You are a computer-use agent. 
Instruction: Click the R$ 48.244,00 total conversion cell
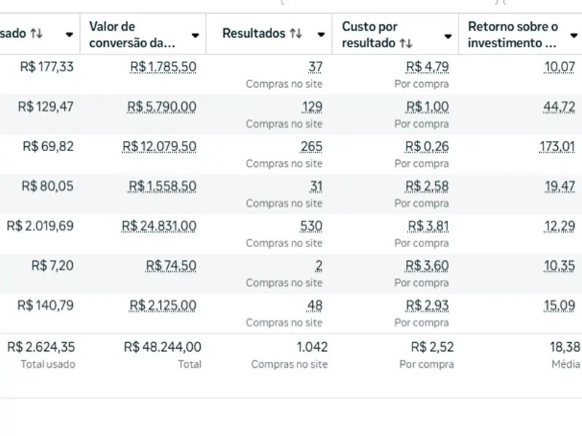[162, 347]
